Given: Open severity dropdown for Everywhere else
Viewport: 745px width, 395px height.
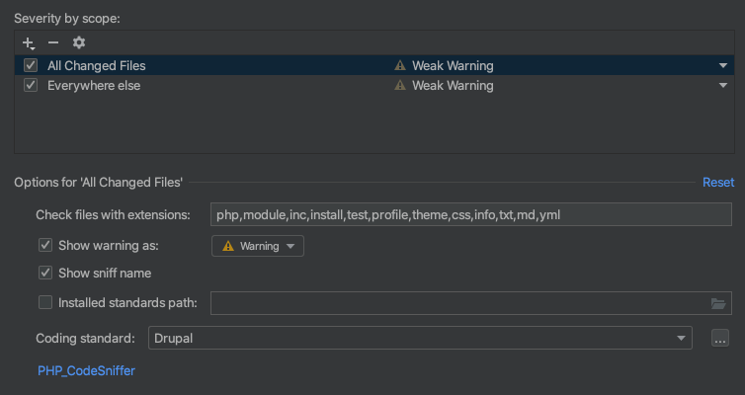Looking at the screenshot, I should pyautogui.click(x=723, y=86).
